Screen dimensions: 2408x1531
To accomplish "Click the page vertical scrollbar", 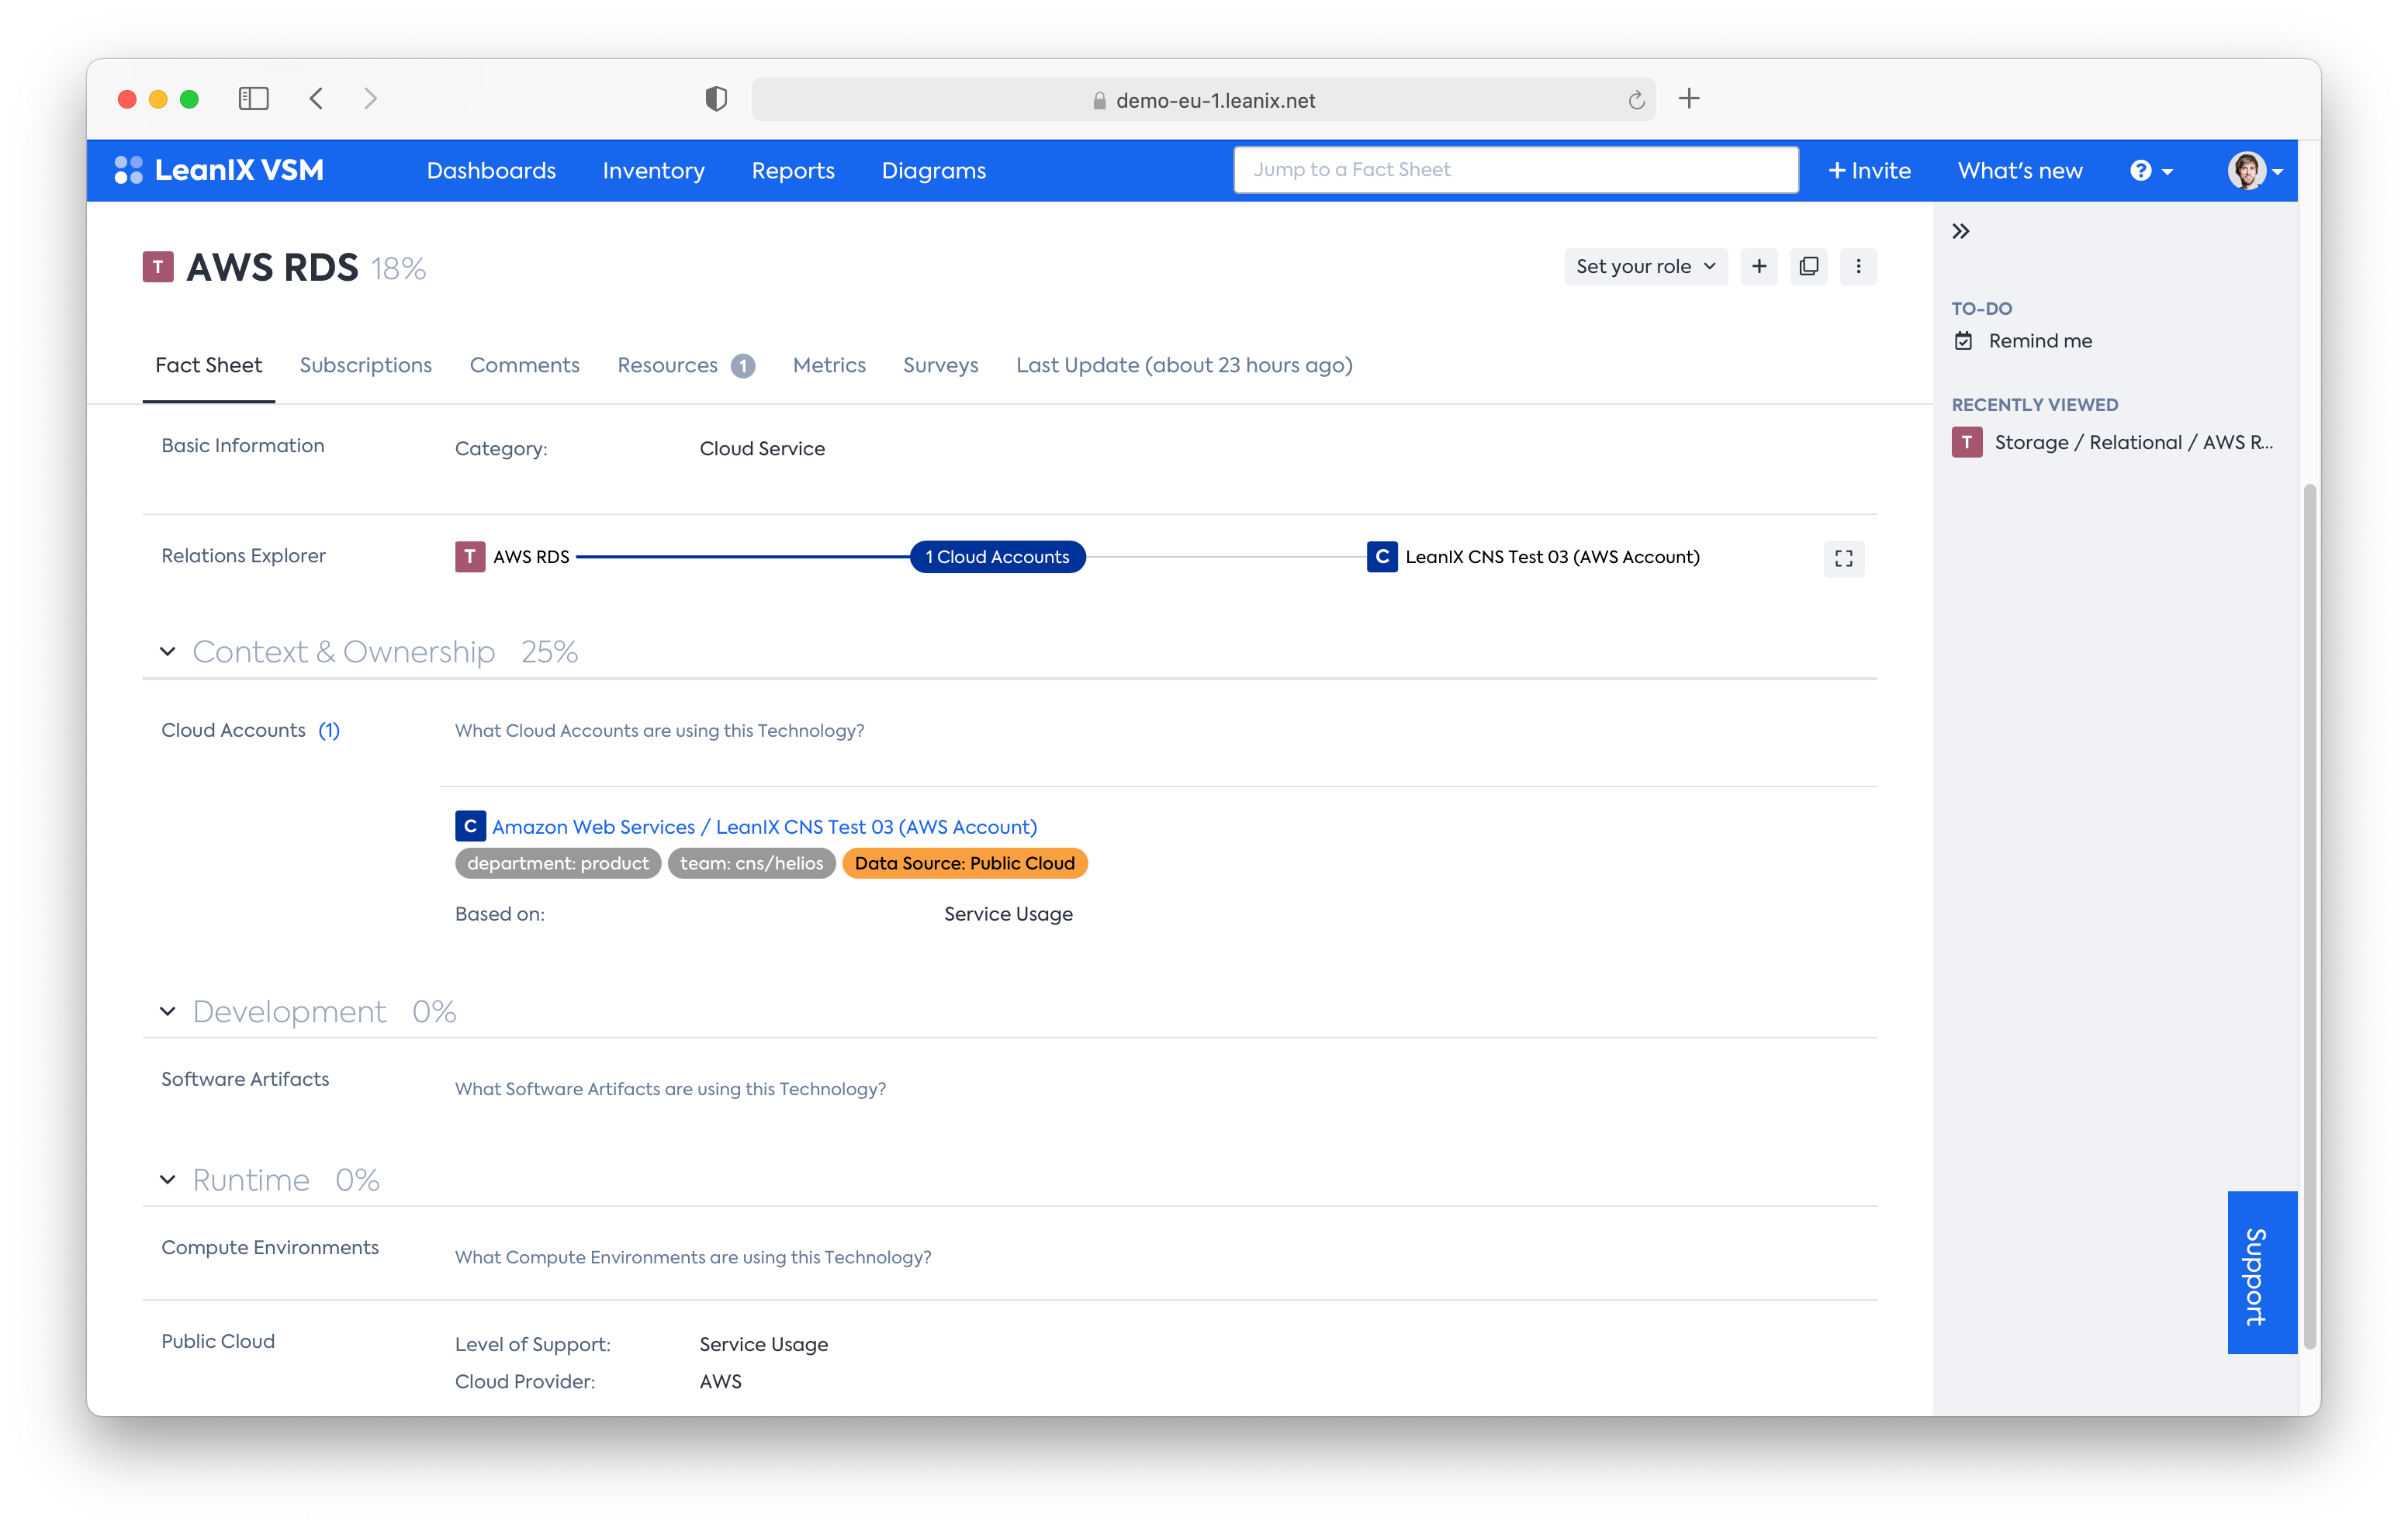I will (x=2309, y=915).
